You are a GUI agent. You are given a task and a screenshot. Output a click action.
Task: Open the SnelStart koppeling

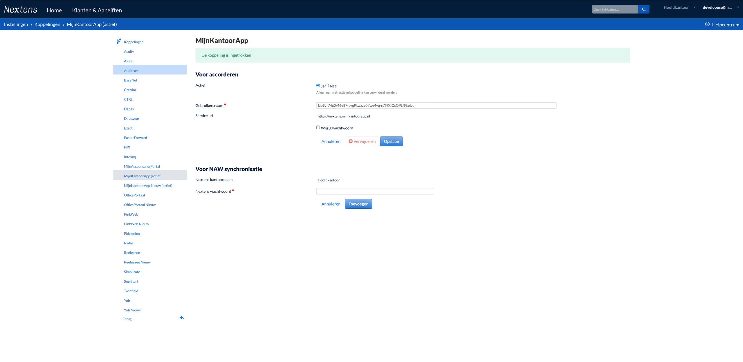coord(131,281)
